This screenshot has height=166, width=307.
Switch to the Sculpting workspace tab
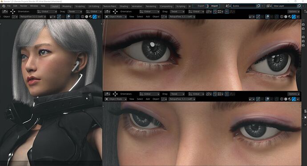pos(80,6)
